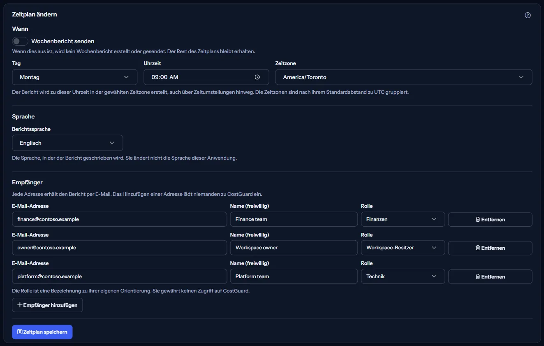Click the Workspace owner name field
Screen dimensions: 544x346
point(294,248)
